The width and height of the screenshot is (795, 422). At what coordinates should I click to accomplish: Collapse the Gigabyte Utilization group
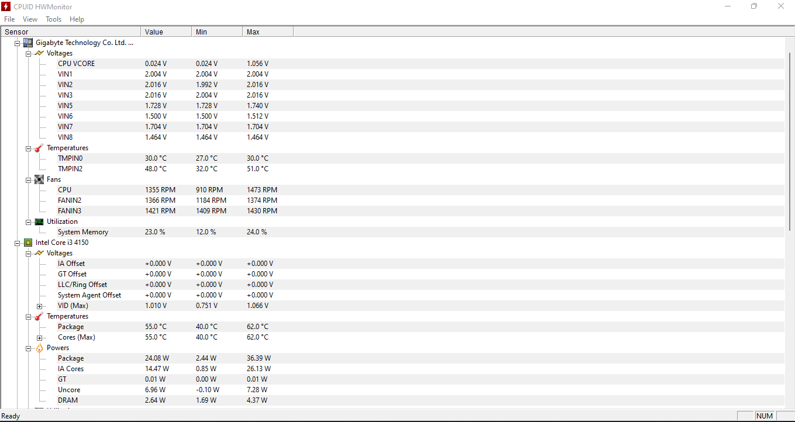pyautogui.click(x=28, y=222)
